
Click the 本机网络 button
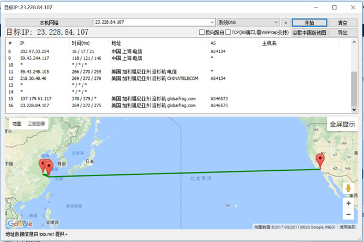click(x=49, y=23)
